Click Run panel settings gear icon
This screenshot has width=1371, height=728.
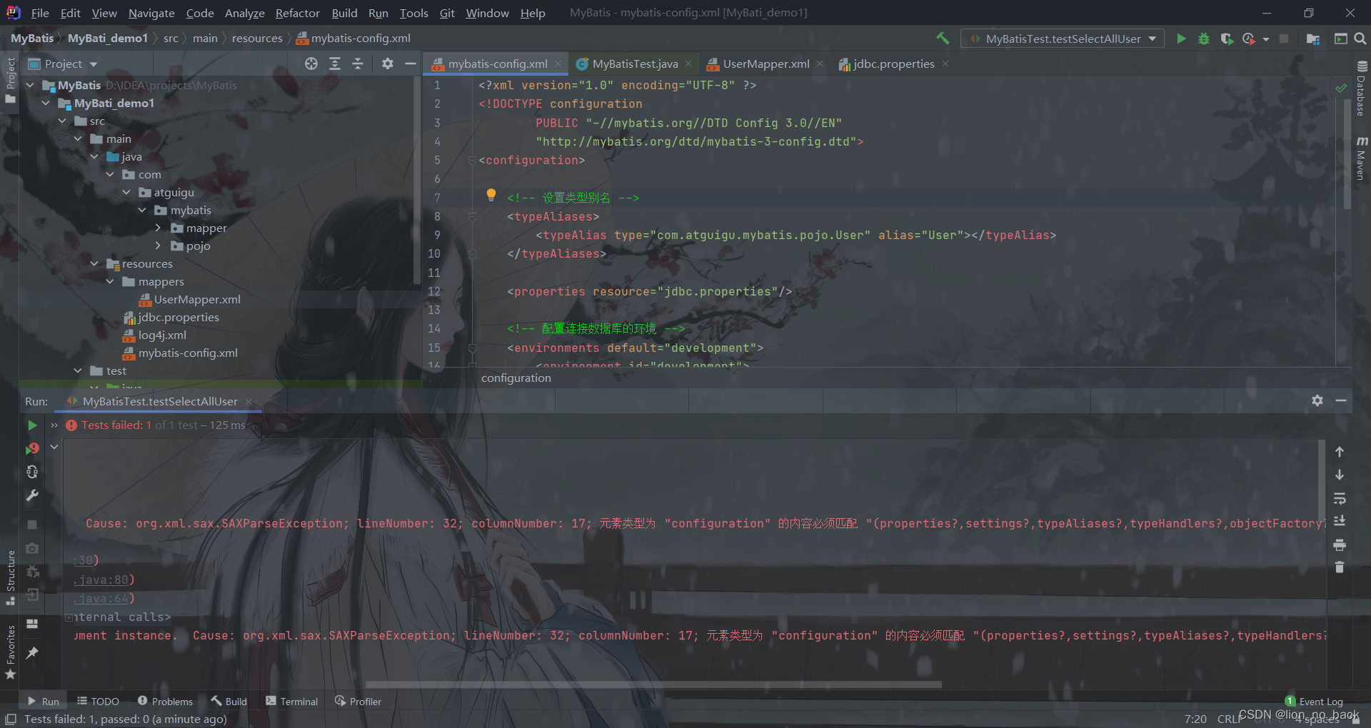[1317, 401]
